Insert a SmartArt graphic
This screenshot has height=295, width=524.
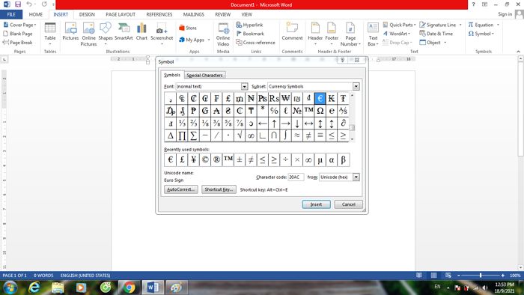[124, 31]
